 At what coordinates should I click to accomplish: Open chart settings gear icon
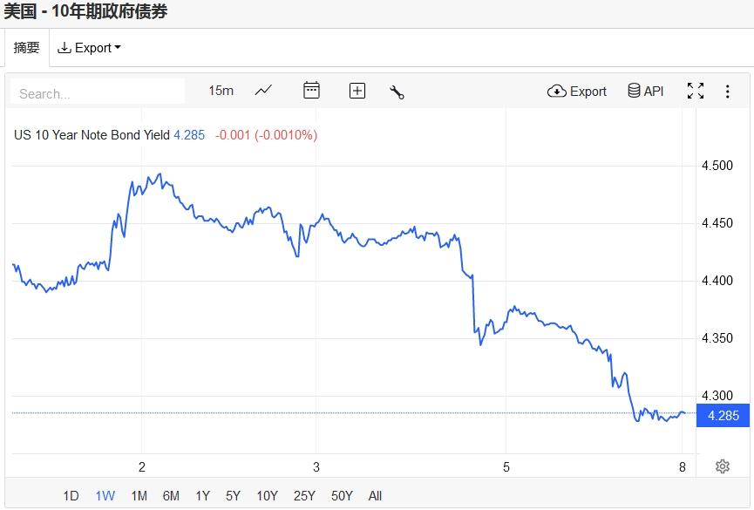(722, 466)
